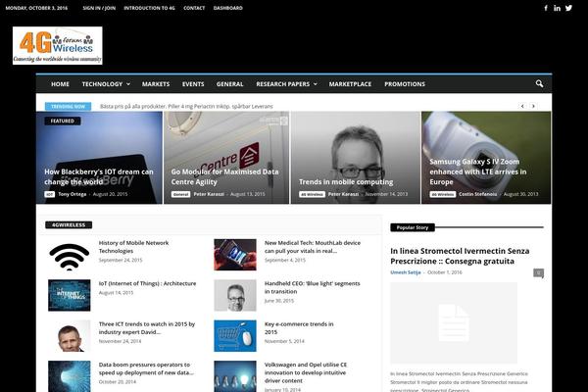
Task: Click the light bulbs thumbnail
Action: tap(235, 376)
